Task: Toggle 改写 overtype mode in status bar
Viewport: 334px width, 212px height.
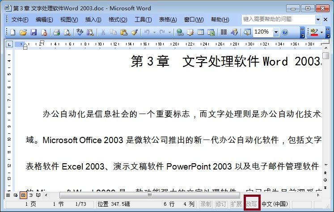Action: click(252, 204)
